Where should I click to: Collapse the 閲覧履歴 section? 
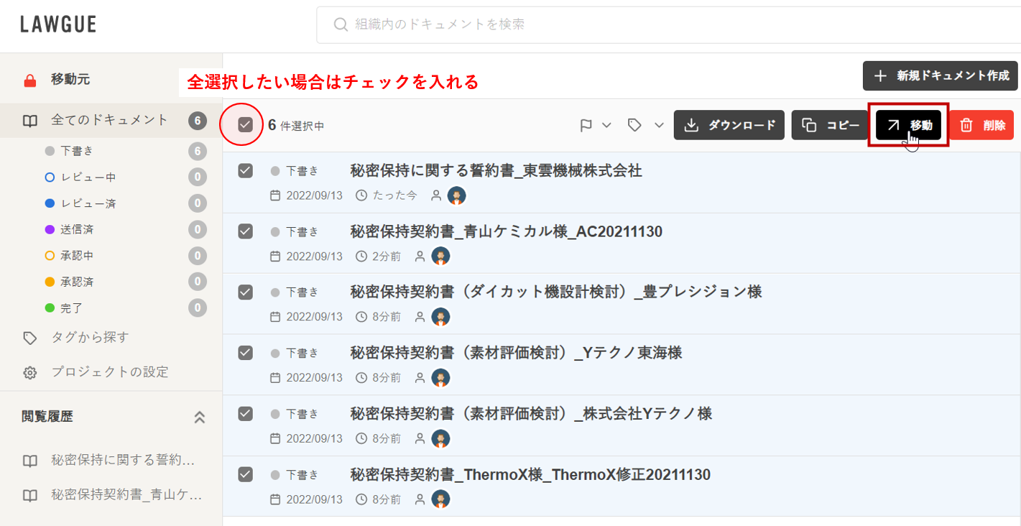pyautogui.click(x=200, y=417)
